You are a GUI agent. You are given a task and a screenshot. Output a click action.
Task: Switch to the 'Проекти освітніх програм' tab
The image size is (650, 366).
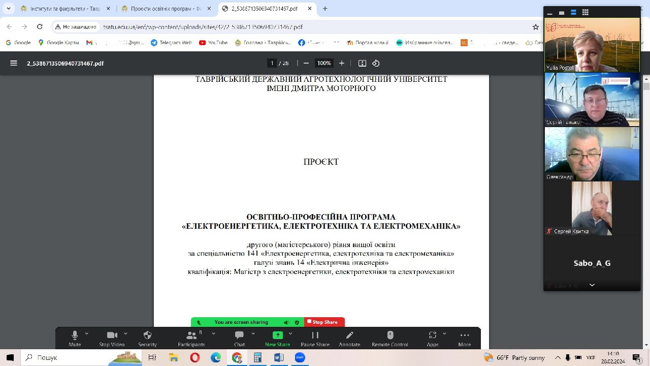pyautogui.click(x=166, y=9)
